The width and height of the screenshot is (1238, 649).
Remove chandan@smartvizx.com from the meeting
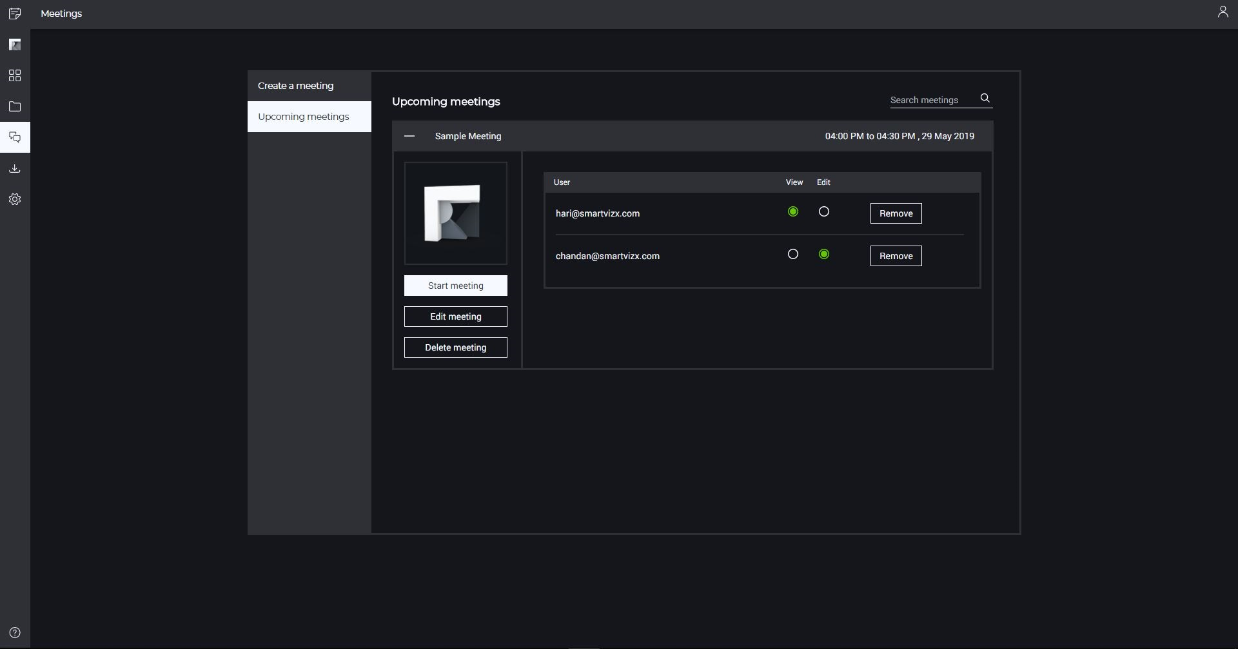[x=896, y=256]
